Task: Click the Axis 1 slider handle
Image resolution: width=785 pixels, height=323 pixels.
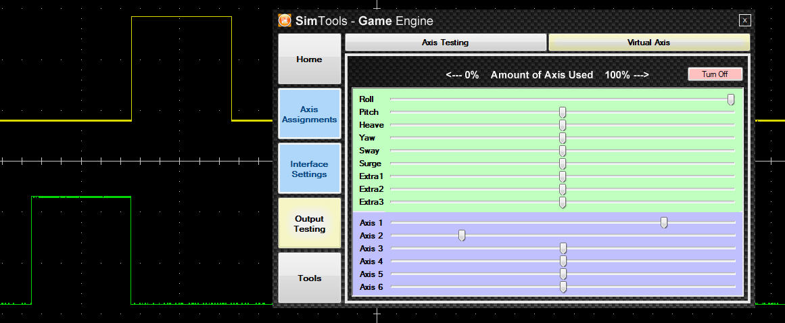Action: (664, 223)
